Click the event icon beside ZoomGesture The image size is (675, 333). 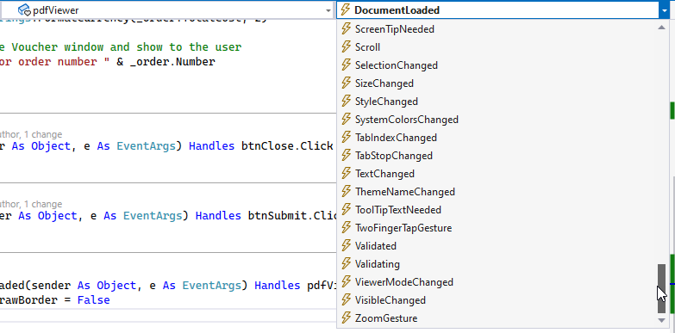click(x=346, y=318)
